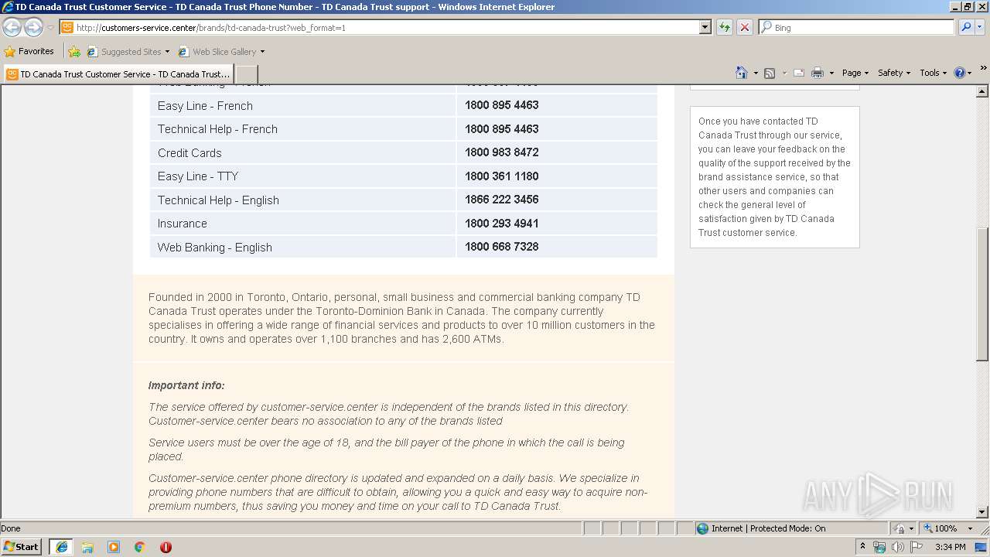
Task: Click the vertical scrollbar down arrow
Action: point(982,511)
